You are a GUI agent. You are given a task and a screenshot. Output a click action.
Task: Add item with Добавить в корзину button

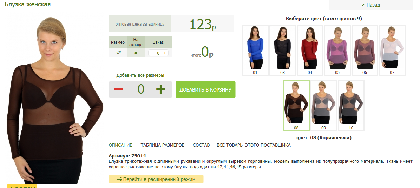205,89
